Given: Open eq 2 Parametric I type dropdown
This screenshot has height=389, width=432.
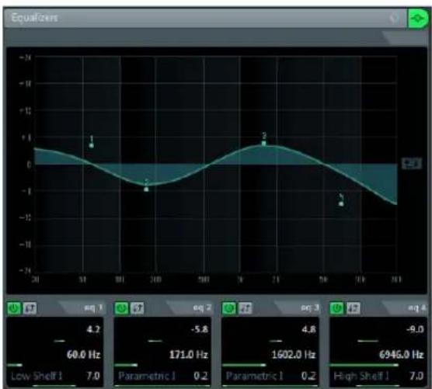Looking at the screenshot, I should (147, 376).
